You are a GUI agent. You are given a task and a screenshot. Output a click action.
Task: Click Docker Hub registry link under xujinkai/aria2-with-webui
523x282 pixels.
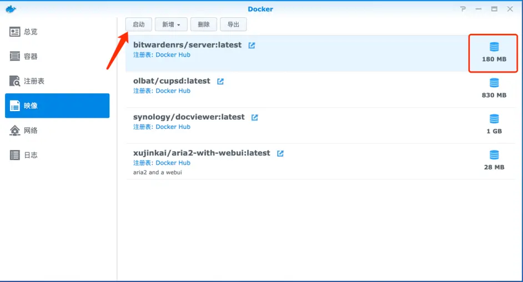pyautogui.click(x=173, y=163)
